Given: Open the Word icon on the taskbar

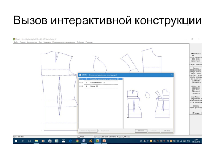Looking at the screenshot, I should (84, 141).
